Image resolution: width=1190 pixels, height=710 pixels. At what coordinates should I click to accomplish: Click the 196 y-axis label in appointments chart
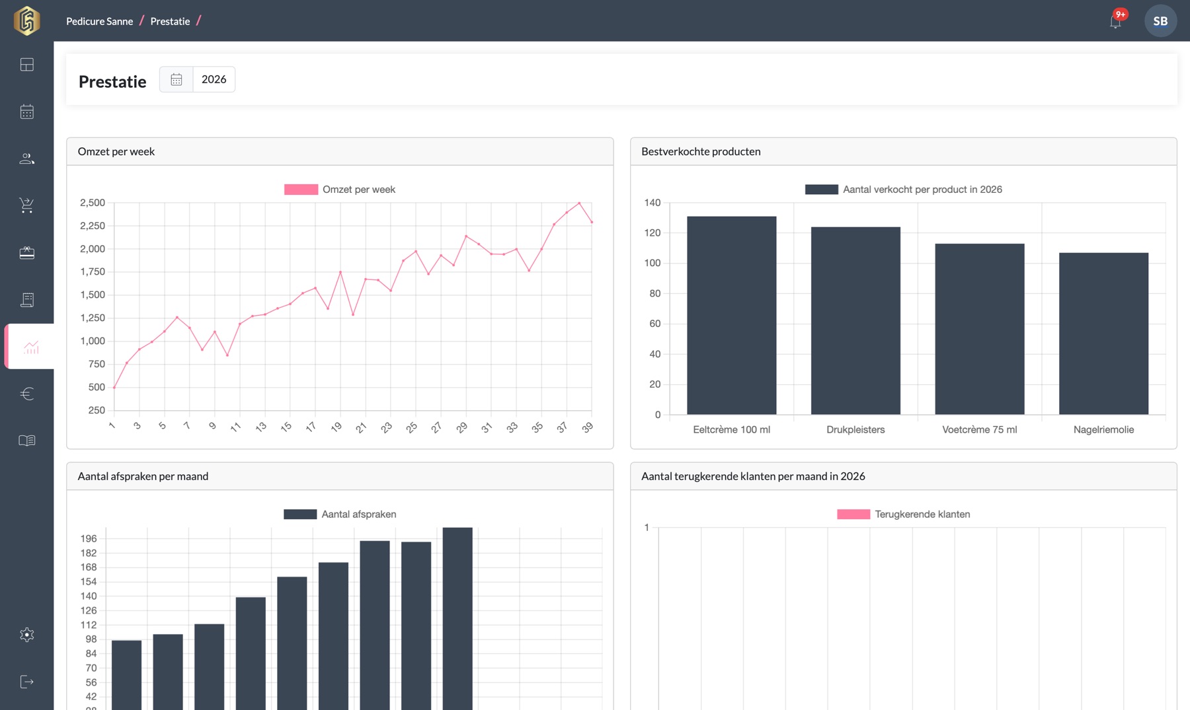89,539
